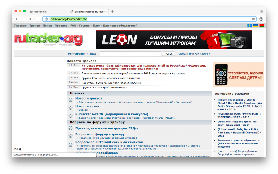
Task: Open Тролы не врут - Баба Зина release
Action: click(x=237, y=123)
